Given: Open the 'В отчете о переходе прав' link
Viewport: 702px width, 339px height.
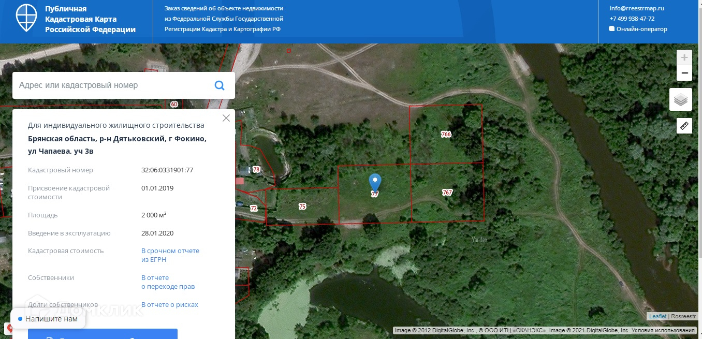Looking at the screenshot, I should click(168, 282).
